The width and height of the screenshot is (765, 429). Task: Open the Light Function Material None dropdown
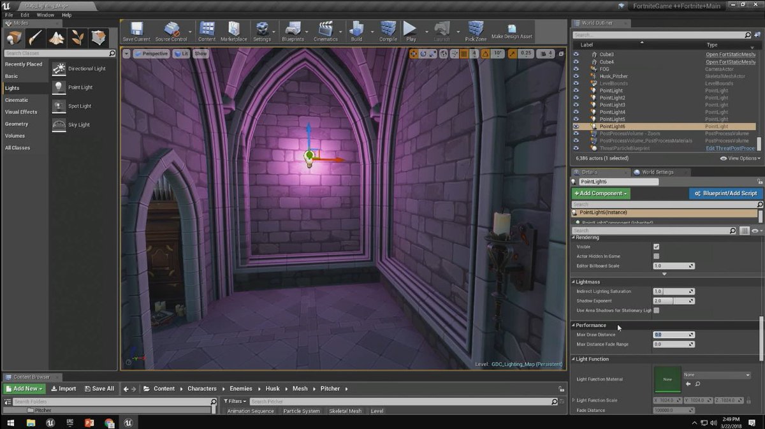click(x=717, y=375)
